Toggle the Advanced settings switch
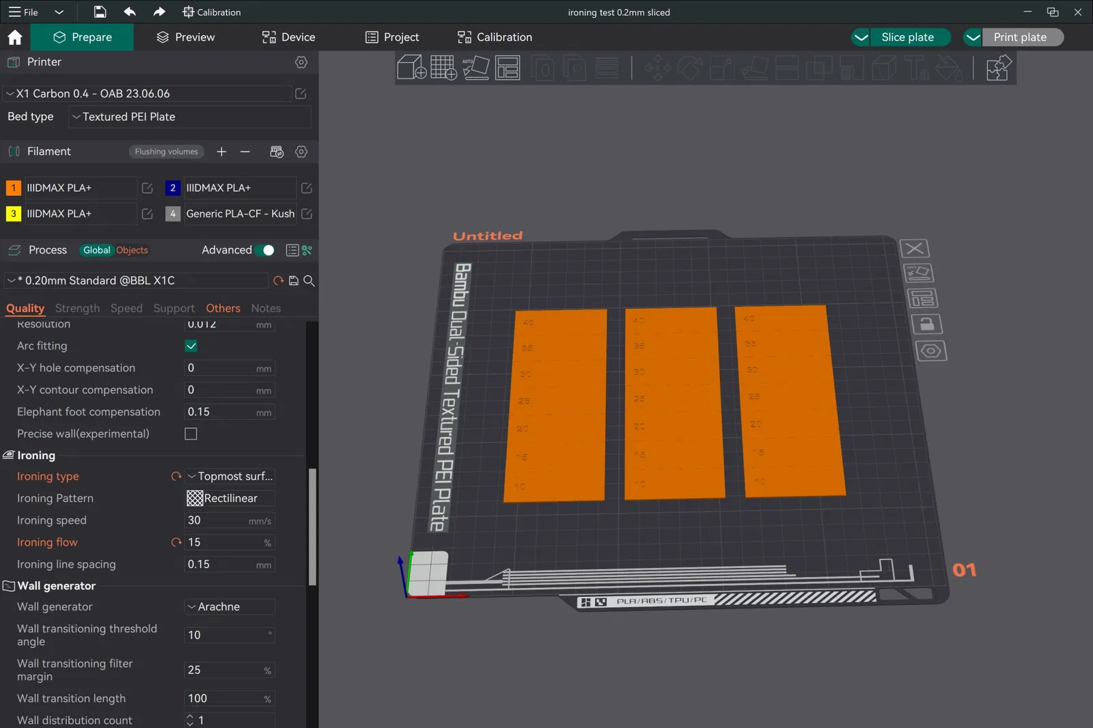 (265, 250)
